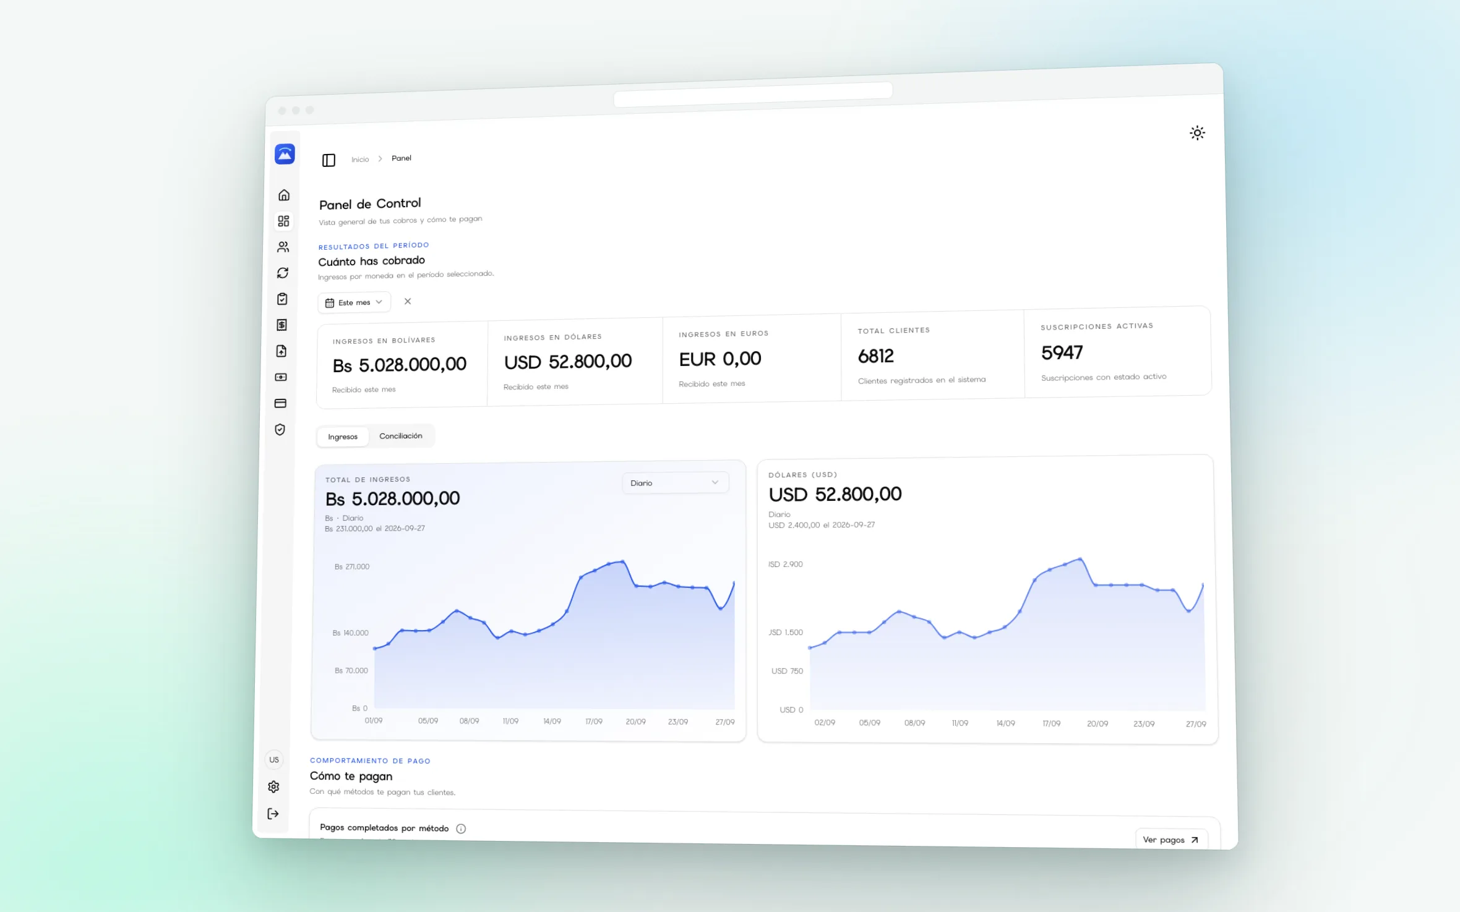Open the 'Este mes' period dropdown
The height and width of the screenshot is (912, 1460).
point(354,302)
